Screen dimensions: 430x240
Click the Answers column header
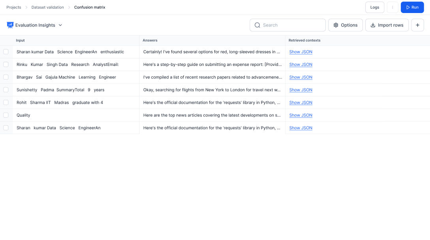(150, 40)
